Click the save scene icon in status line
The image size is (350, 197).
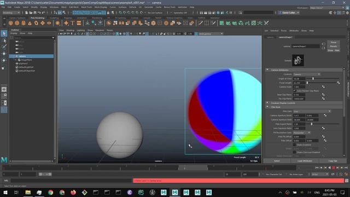click(35, 13)
